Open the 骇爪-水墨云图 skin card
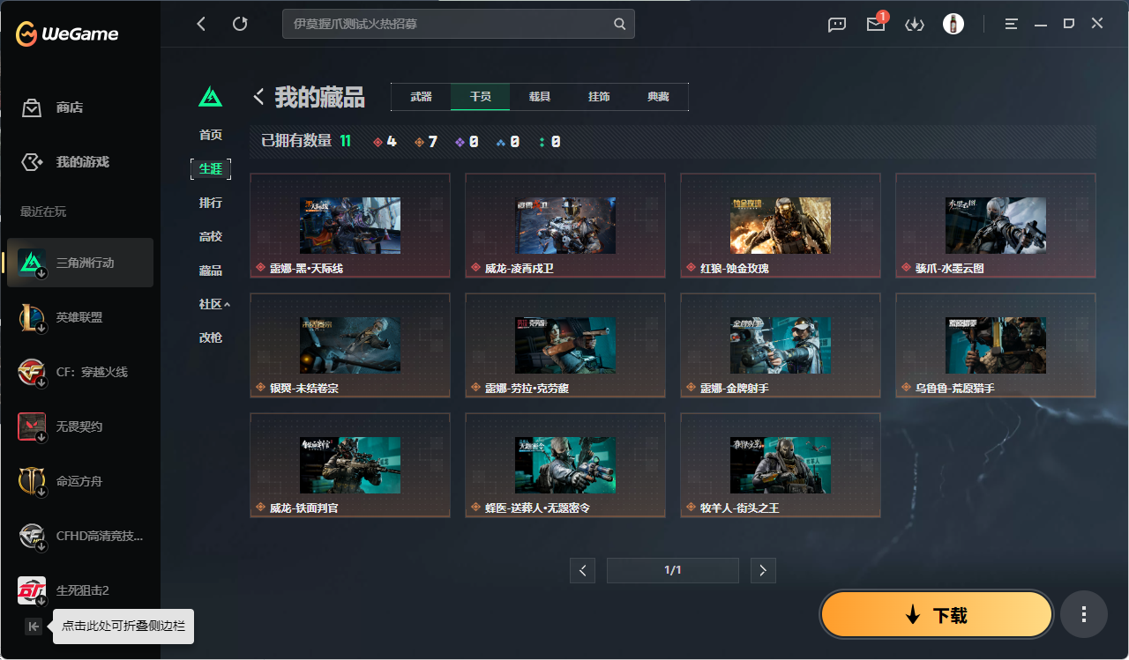Viewport: 1129px width, 660px height. [x=996, y=226]
